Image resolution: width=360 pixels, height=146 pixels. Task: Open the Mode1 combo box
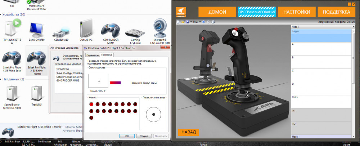click(x=323, y=27)
